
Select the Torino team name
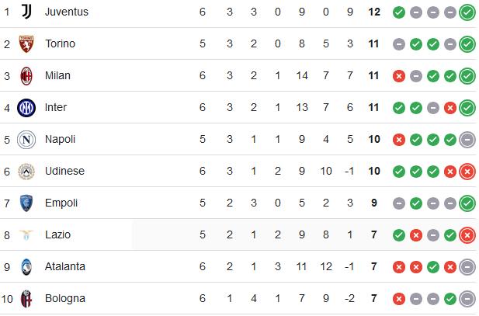pyautogui.click(x=61, y=43)
